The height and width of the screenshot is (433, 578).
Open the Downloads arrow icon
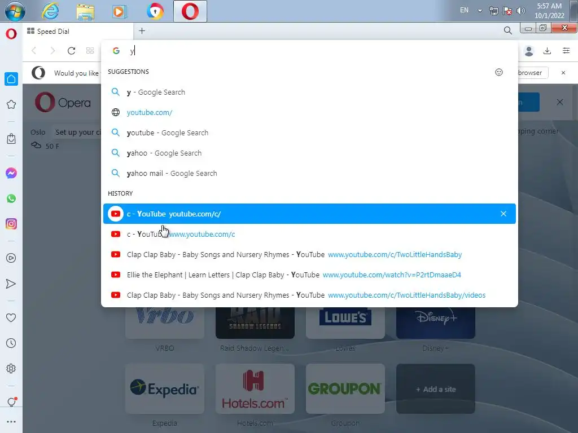548,51
